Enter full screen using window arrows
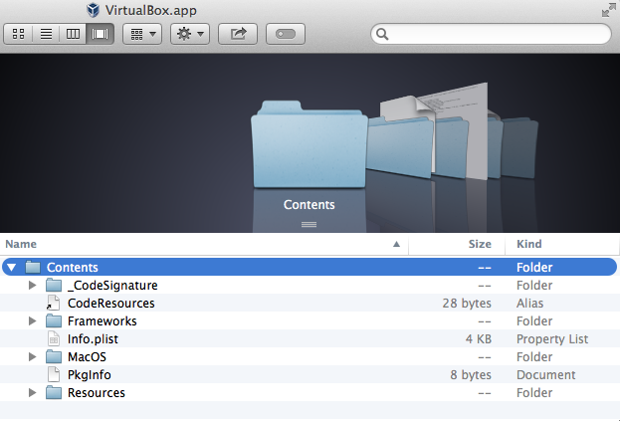This screenshot has height=421, width=620. click(609, 10)
